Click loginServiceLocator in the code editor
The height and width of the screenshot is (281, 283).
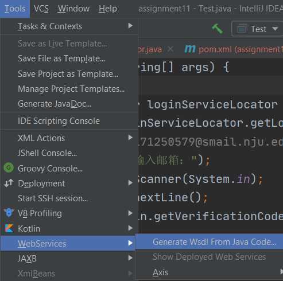tap(212, 104)
